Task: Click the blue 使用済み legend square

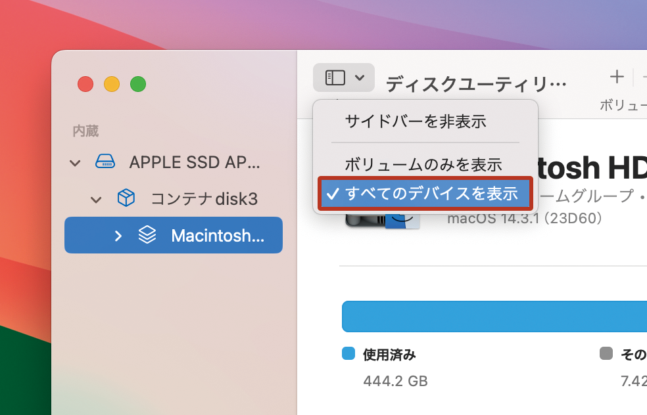Action: coord(348,353)
